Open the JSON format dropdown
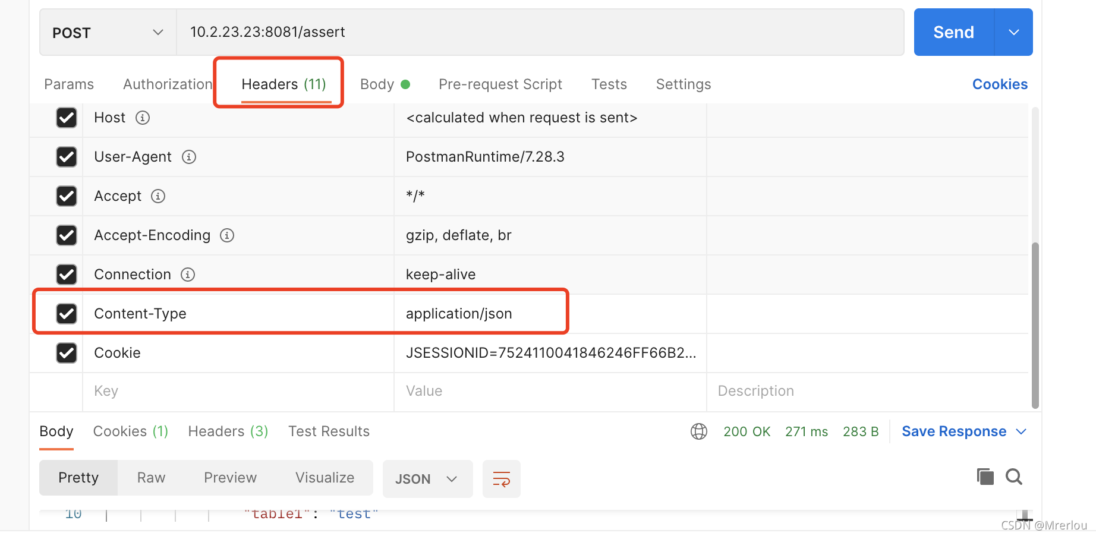1096x536 pixels. point(428,479)
